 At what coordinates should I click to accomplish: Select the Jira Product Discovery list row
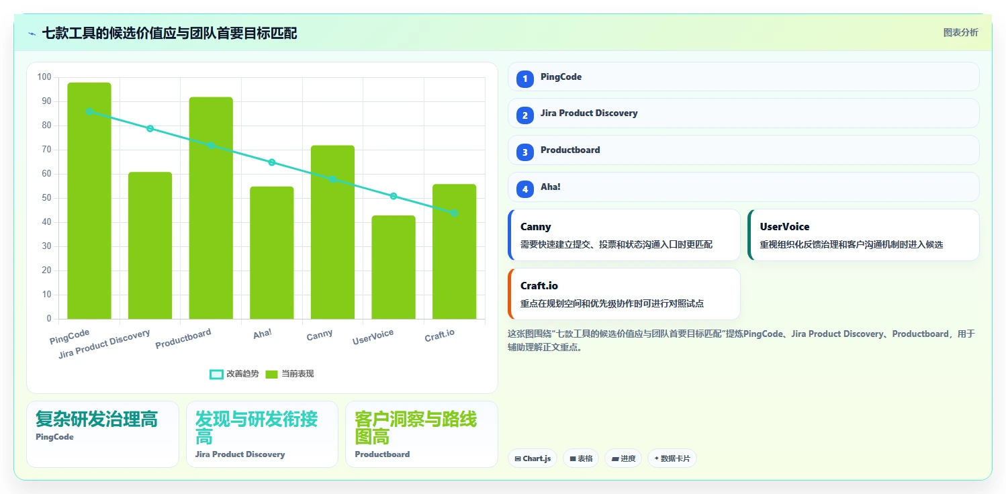click(x=743, y=113)
